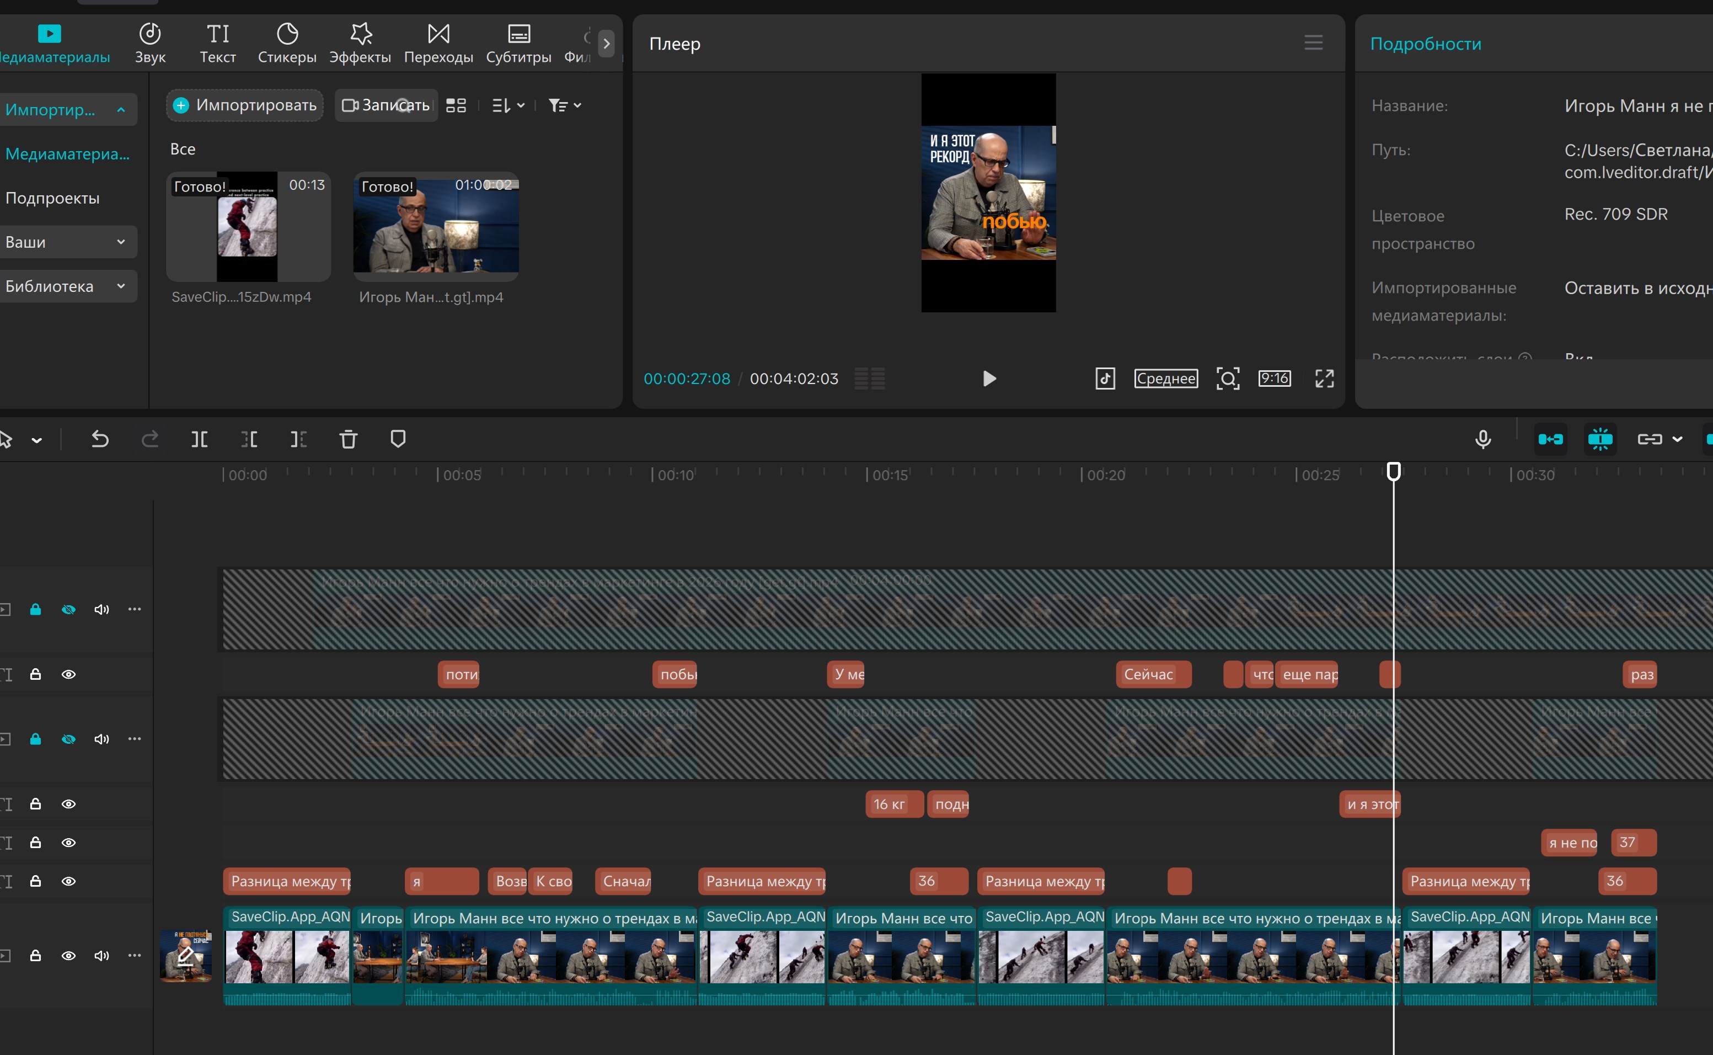Click the player hamburger menu icon
Viewport: 1713px width, 1055px height.
pyautogui.click(x=1313, y=42)
